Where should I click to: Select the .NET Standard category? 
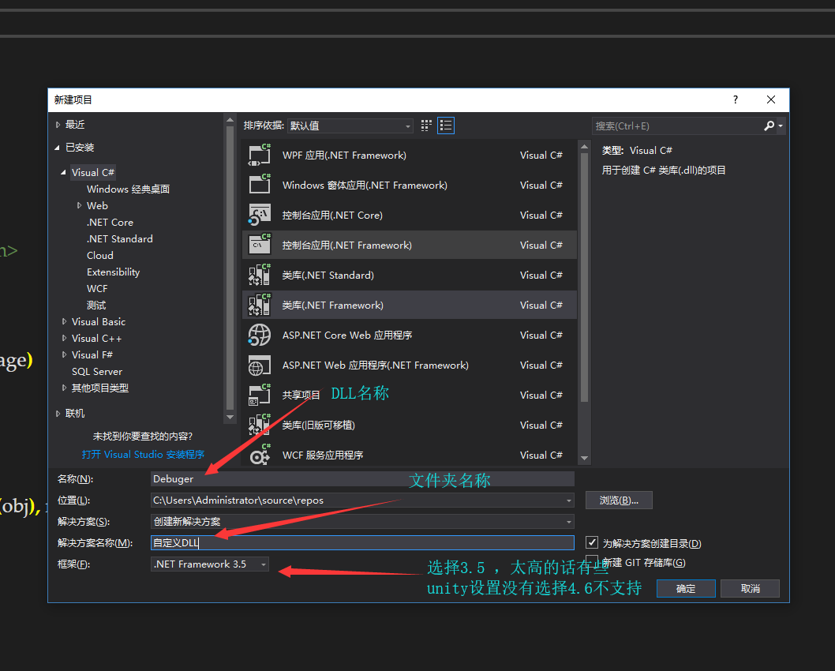click(119, 238)
